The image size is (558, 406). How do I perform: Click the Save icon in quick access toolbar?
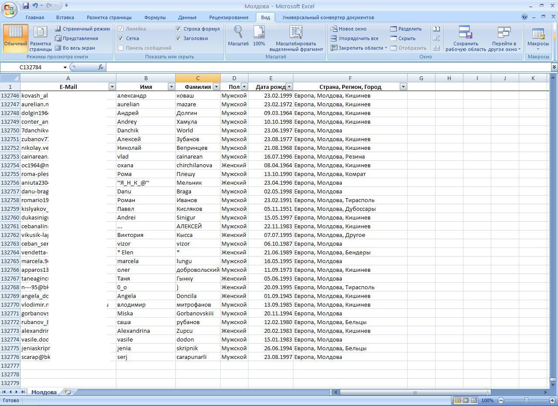(x=26, y=6)
